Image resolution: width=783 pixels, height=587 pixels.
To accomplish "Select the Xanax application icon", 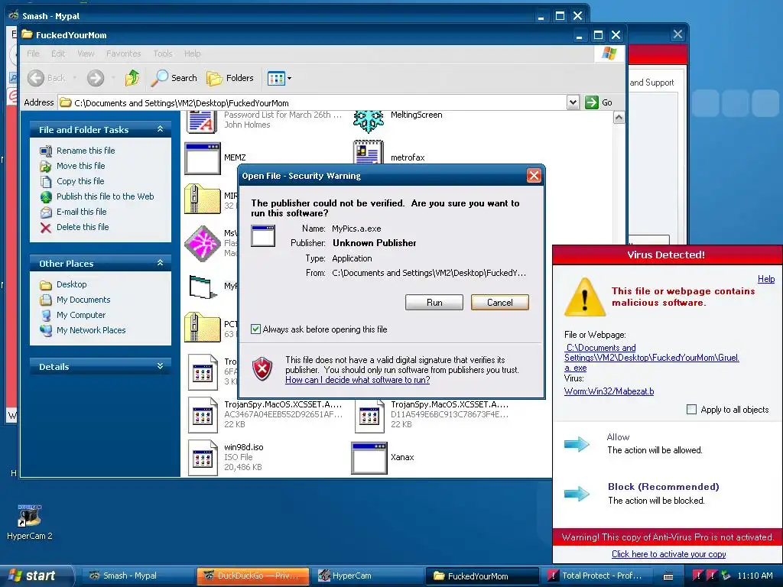I will point(369,457).
